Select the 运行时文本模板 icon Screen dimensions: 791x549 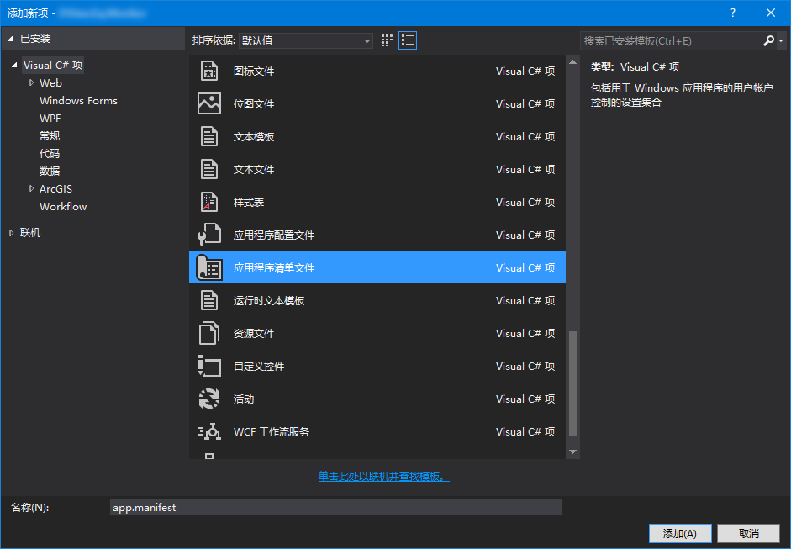(209, 300)
